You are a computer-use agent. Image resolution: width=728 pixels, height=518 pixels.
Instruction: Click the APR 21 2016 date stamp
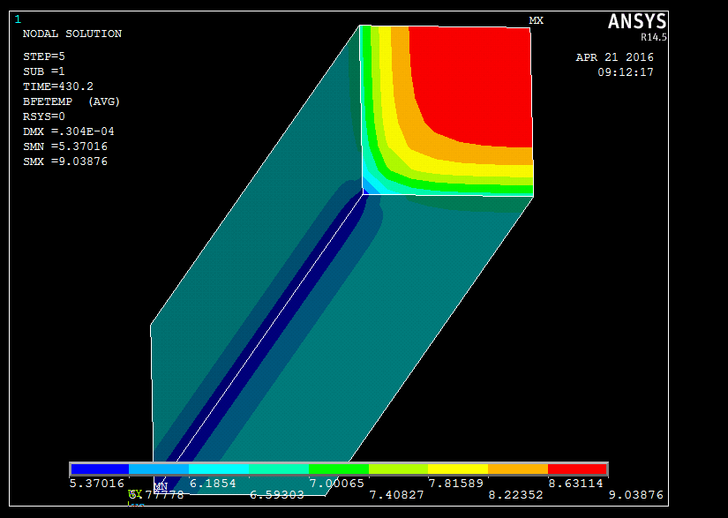coord(614,57)
